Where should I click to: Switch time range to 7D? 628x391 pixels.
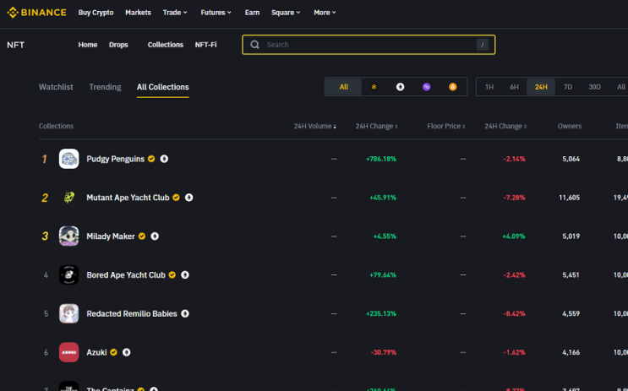[x=568, y=87]
